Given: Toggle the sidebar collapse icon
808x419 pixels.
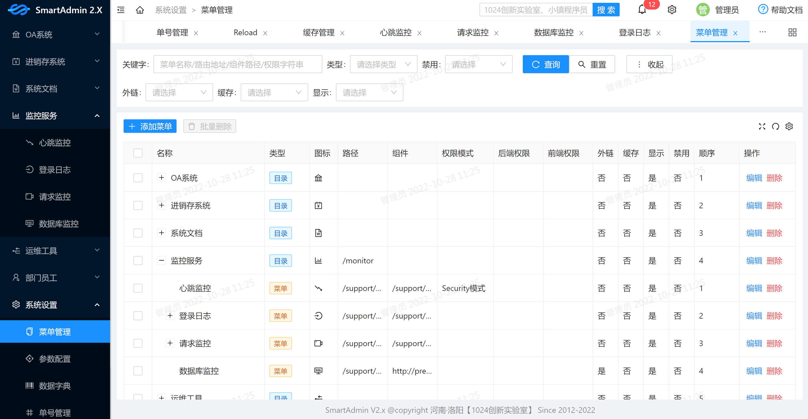Looking at the screenshot, I should 121,10.
